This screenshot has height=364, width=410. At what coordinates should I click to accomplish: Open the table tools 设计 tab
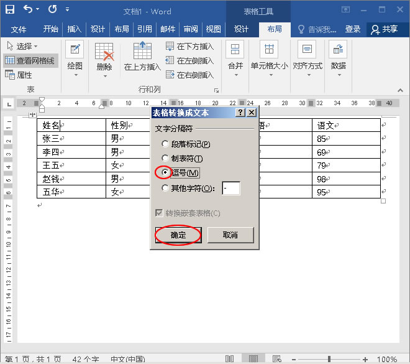[241, 29]
